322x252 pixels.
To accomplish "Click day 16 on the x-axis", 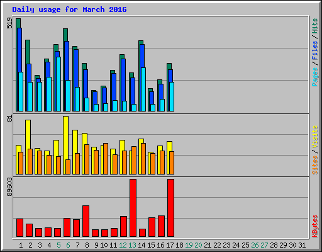I will click(x=160, y=245).
